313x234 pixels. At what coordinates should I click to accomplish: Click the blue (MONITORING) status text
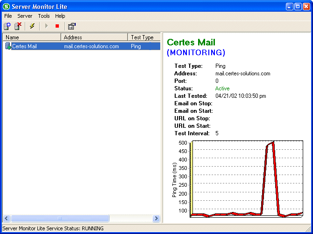point(196,52)
